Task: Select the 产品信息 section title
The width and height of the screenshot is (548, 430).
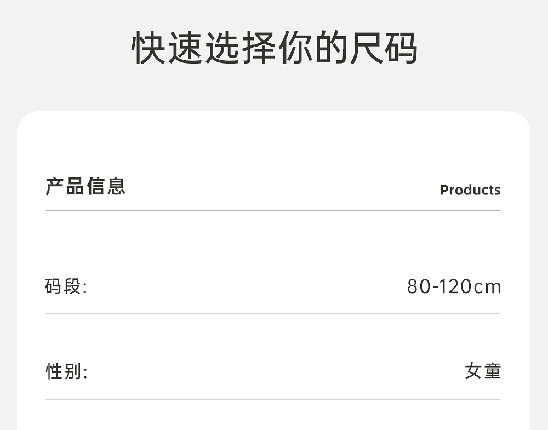Action: point(85,187)
